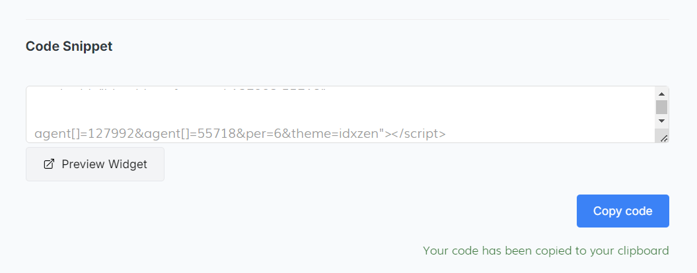Click the divider line above Code Snippet
697x273 pixels.
348,20
